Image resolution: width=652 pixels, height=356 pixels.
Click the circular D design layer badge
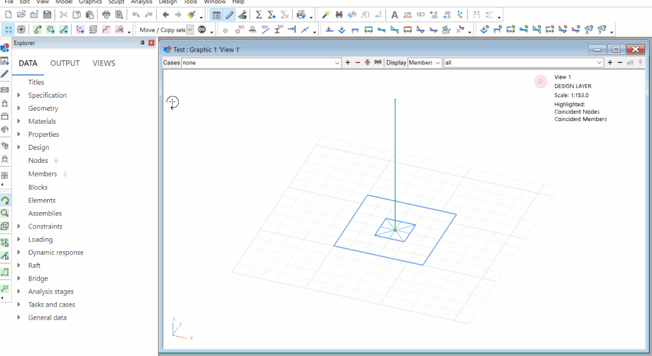pos(541,81)
